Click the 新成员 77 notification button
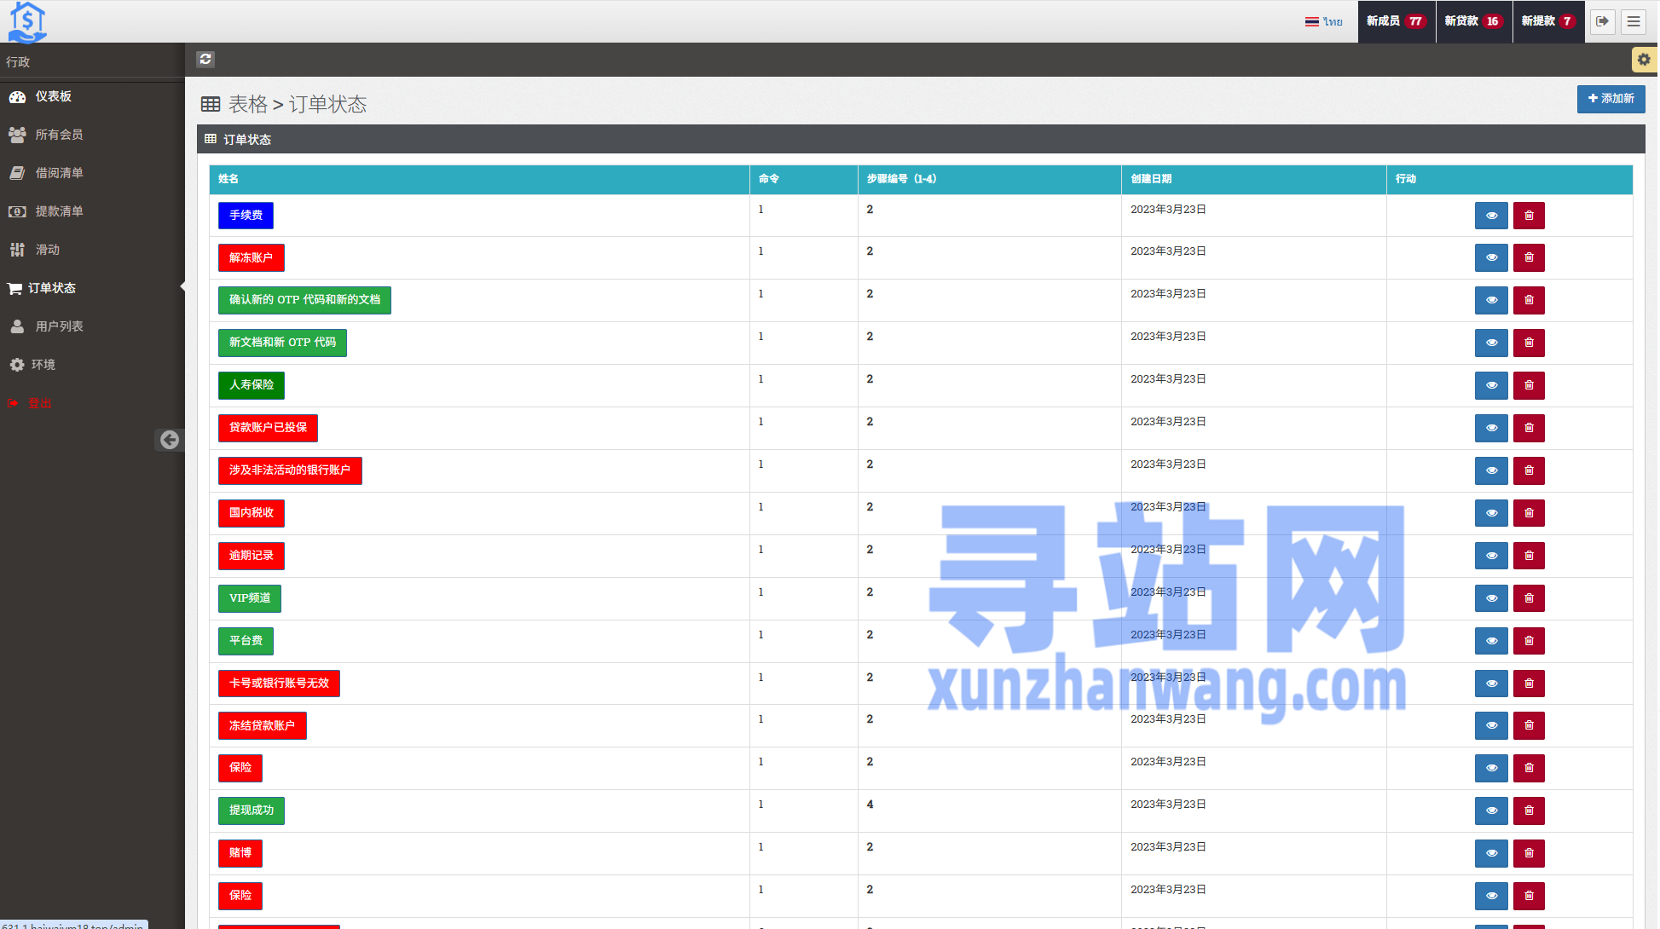The image size is (1660, 929). point(1396,21)
